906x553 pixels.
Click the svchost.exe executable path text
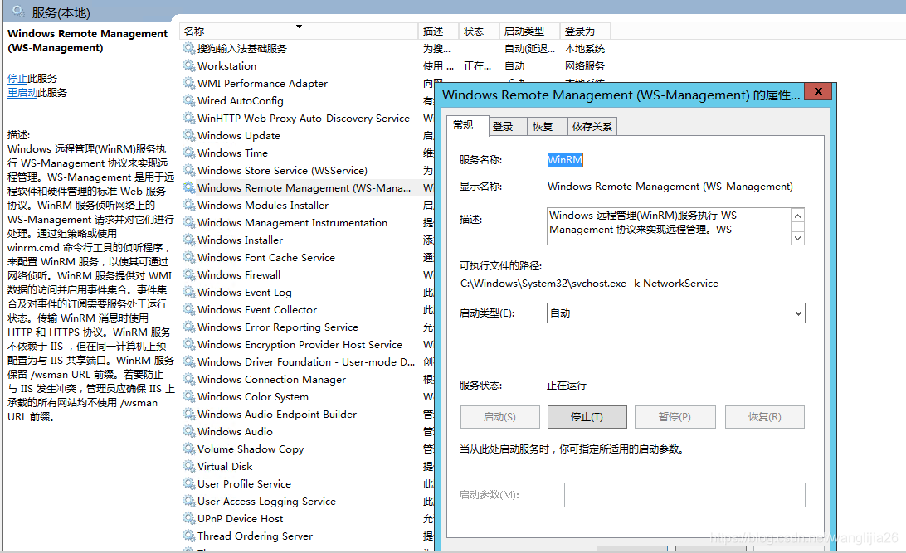589,284
